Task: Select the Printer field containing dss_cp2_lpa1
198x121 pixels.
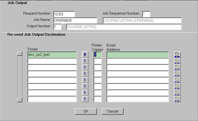Action: pyautogui.click(x=52, y=55)
